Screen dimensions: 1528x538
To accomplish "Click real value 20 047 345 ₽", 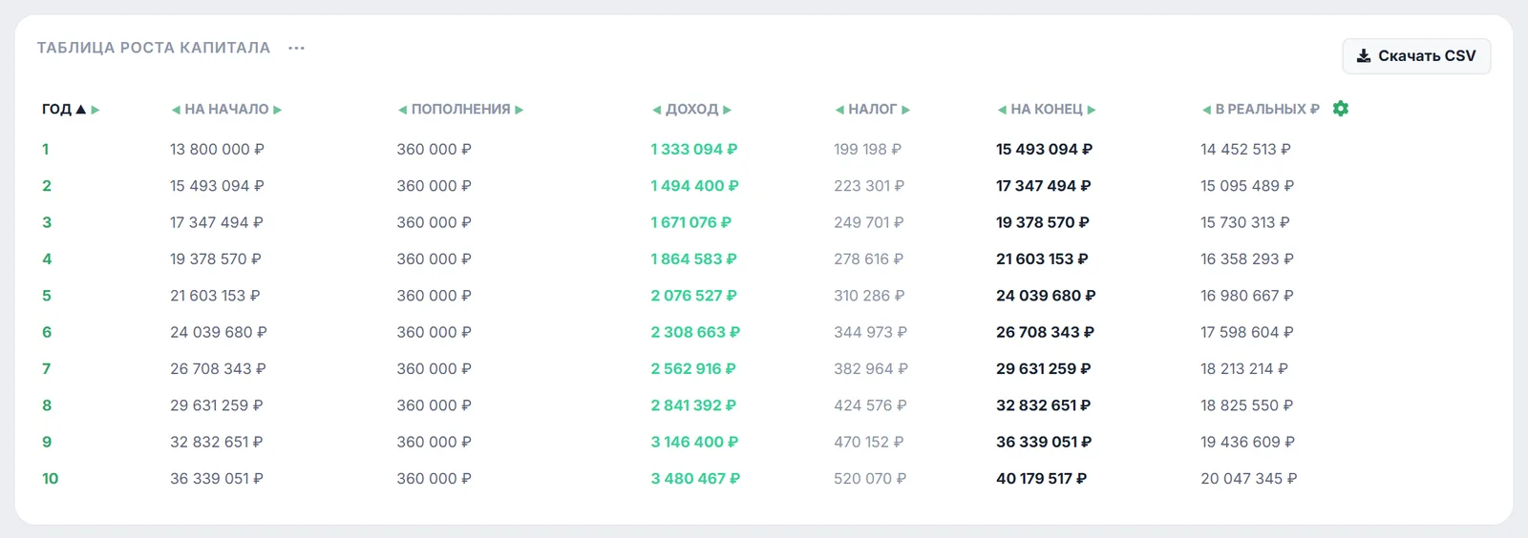I will tap(1249, 479).
